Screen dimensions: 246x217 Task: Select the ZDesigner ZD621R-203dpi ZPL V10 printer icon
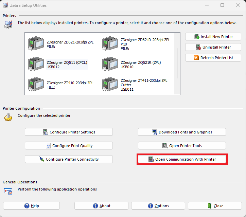click(110, 44)
